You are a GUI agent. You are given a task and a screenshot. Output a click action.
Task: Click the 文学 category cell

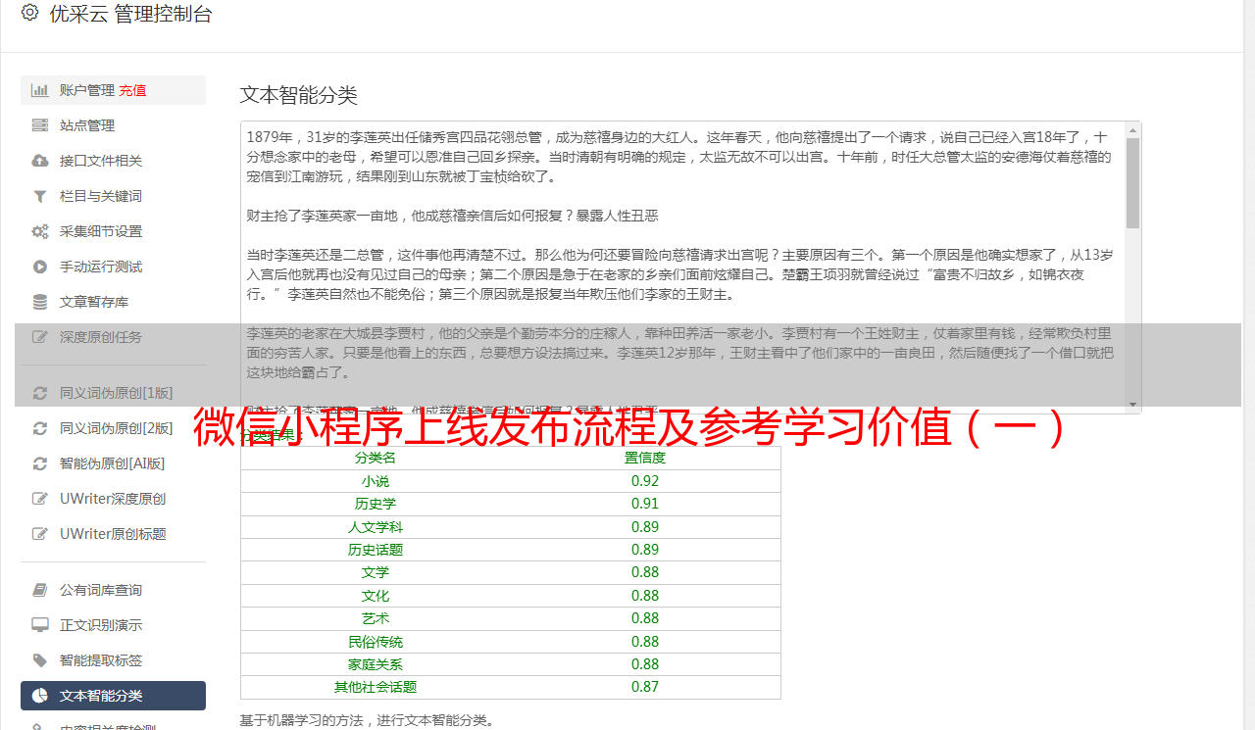(x=376, y=572)
